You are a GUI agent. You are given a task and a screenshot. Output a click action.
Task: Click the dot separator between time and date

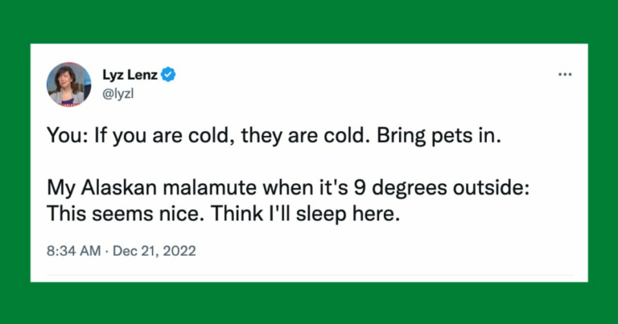[109, 251]
